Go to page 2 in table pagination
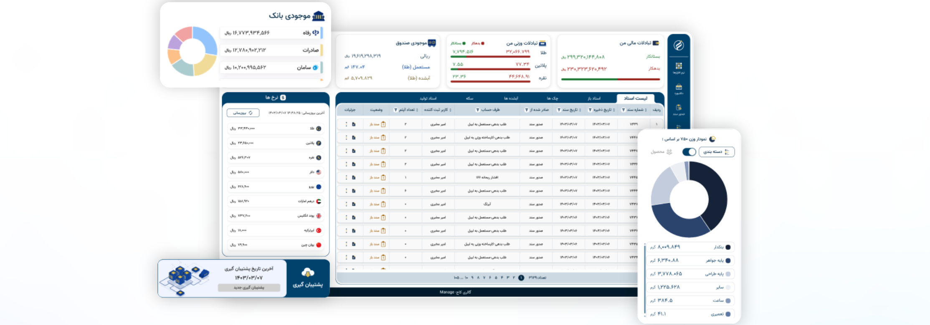This screenshot has height=325, width=930. [x=514, y=278]
